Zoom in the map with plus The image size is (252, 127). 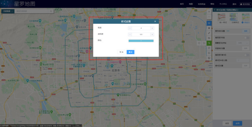(x=209, y=12)
